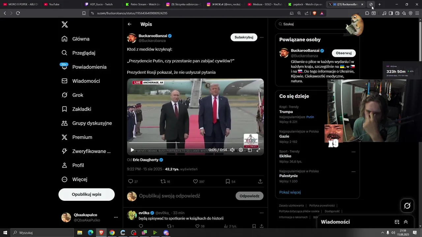Click the Brave Rewards triangle icon

(x=322, y=13)
